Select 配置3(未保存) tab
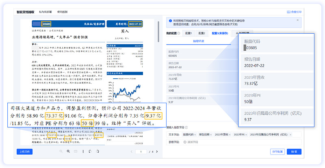This screenshot has width=325, height=168. (x=220, y=33)
